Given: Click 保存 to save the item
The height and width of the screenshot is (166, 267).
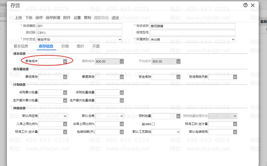Looking at the screenshot, I should pyautogui.click(x=39, y=18).
